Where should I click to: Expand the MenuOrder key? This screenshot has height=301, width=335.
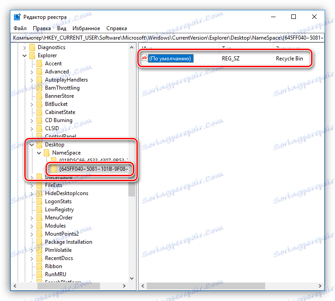(x=32, y=218)
